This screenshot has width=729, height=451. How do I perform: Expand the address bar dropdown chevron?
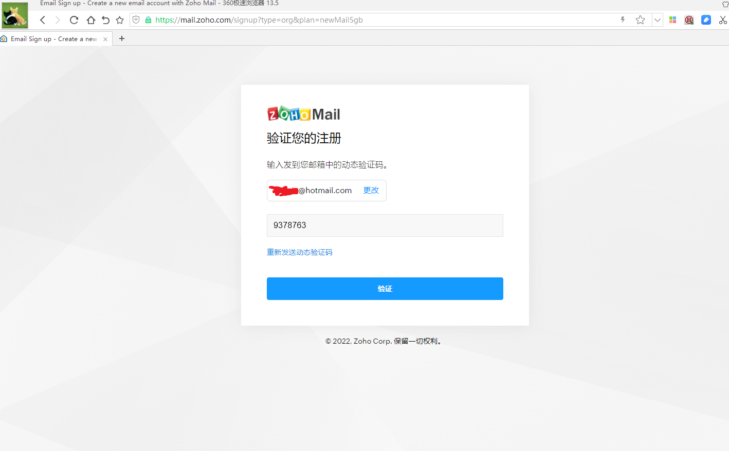(657, 20)
